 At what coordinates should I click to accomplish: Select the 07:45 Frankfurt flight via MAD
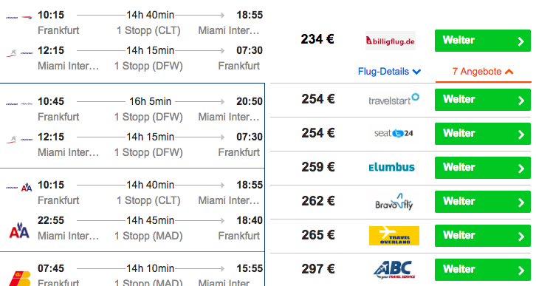coord(134,275)
